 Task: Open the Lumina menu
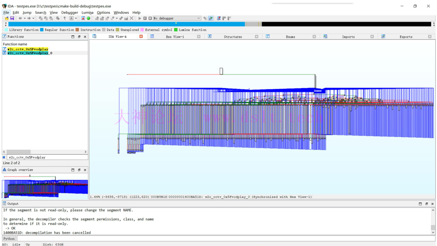coord(87,13)
